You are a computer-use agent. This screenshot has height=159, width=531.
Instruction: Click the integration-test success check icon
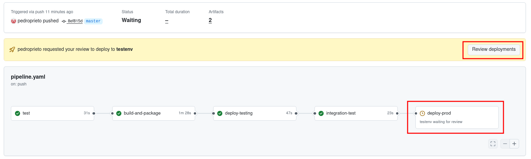(321, 113)
